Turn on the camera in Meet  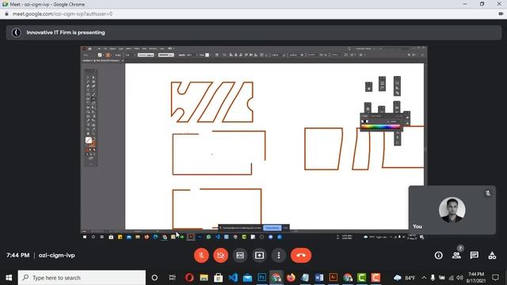[220, 255]
